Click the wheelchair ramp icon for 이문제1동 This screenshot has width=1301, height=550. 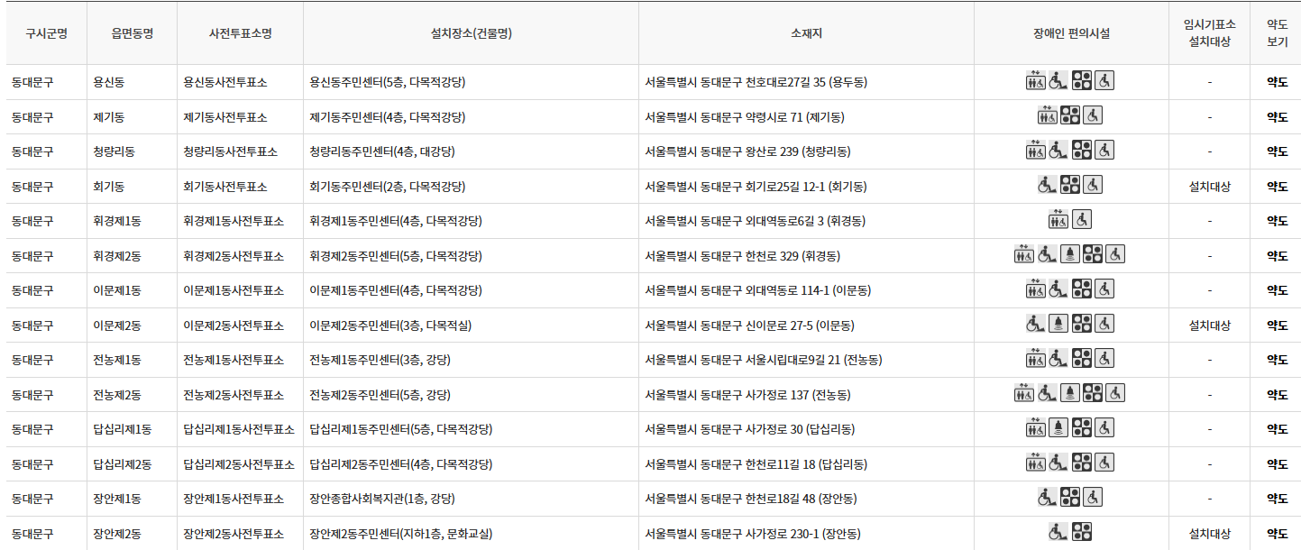tap(1058, 289)
